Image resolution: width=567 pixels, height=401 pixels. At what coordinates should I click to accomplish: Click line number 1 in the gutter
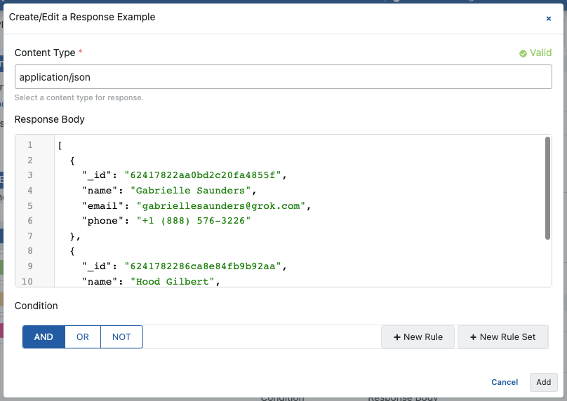click(30, 145)
